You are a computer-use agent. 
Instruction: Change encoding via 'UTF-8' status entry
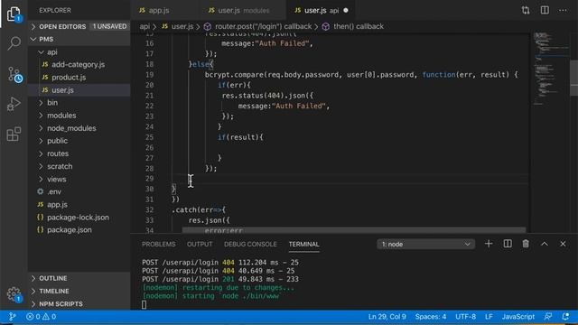coord(466,317)
